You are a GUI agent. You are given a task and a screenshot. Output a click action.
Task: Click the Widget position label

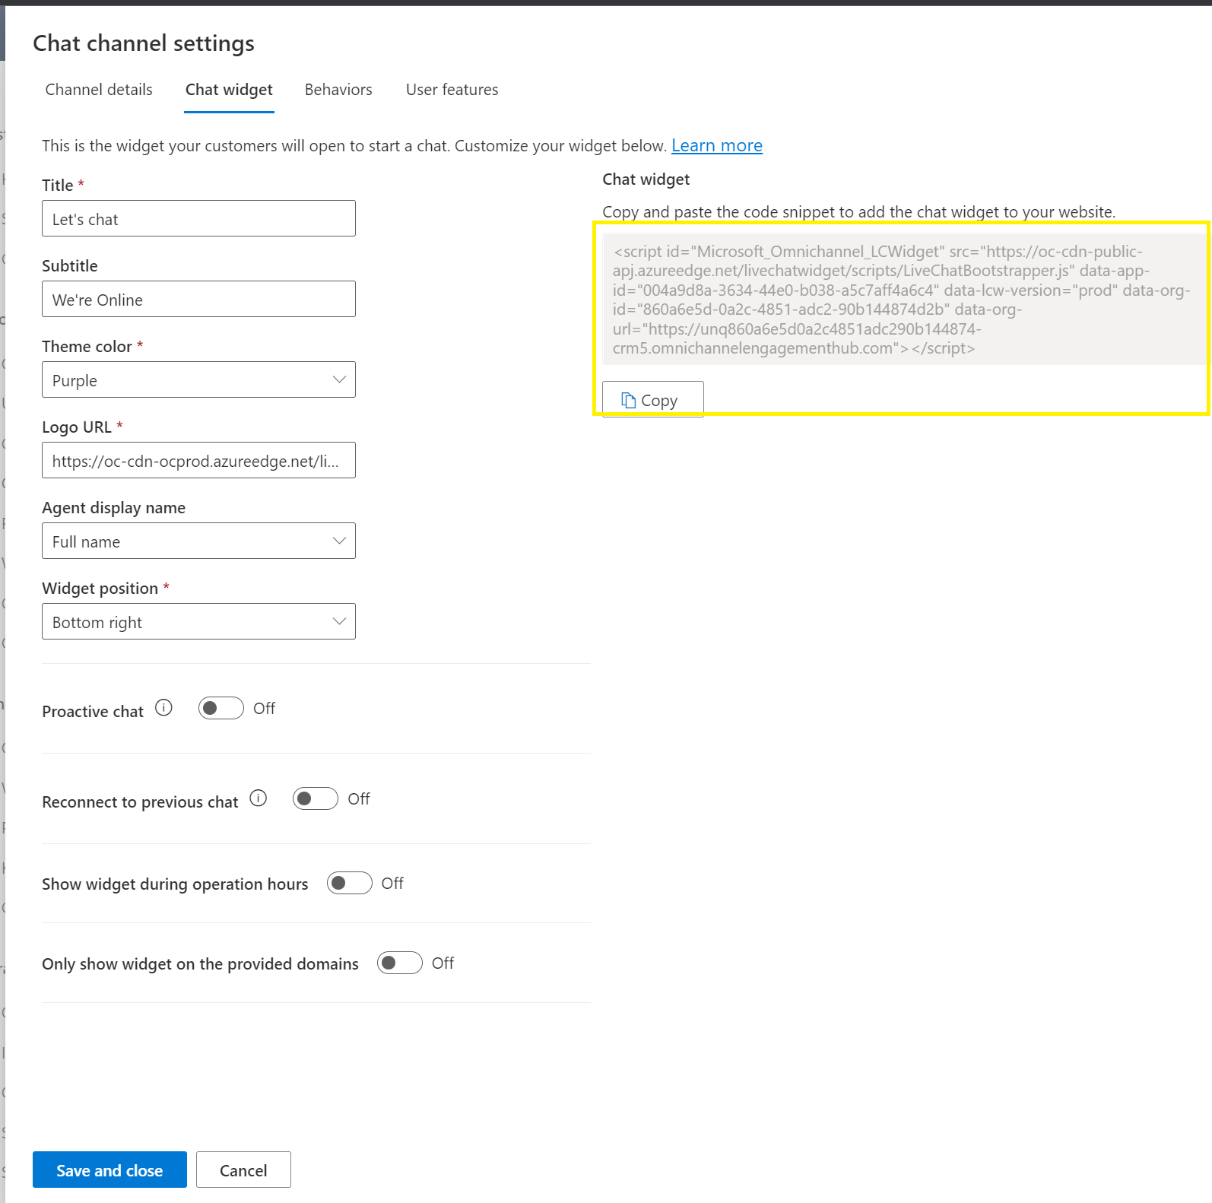100,588
